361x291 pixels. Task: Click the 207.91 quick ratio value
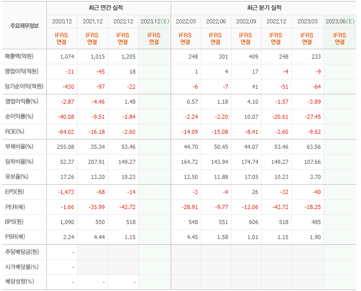(96, 162)
